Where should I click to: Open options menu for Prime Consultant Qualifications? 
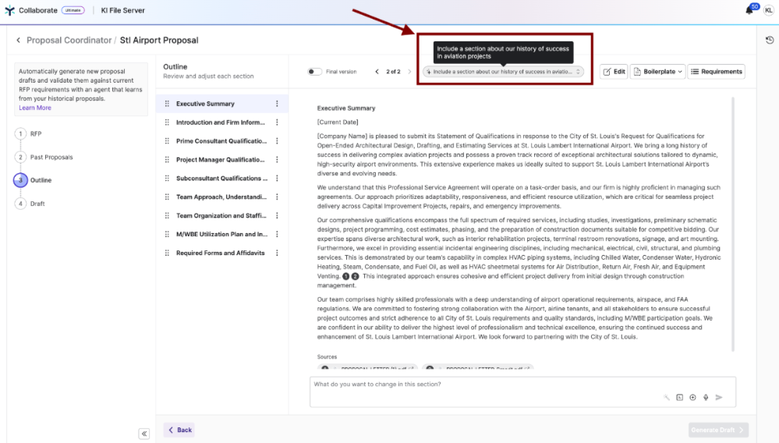(x=278, y=141)
